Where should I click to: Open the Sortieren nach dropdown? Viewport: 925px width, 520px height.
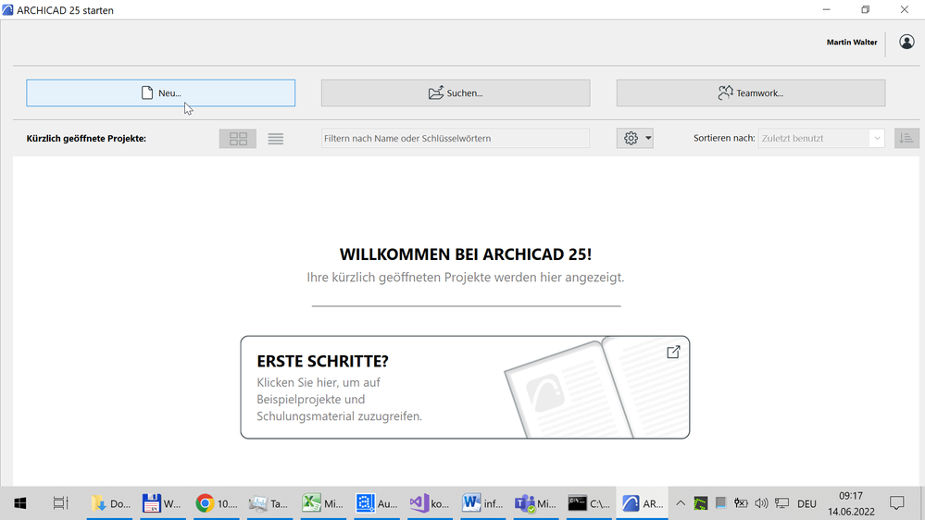pyautogui.click(x=821, y=139)
